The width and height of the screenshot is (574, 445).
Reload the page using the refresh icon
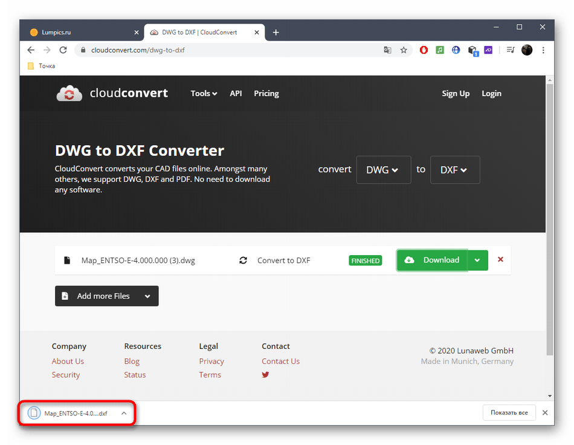63,50
